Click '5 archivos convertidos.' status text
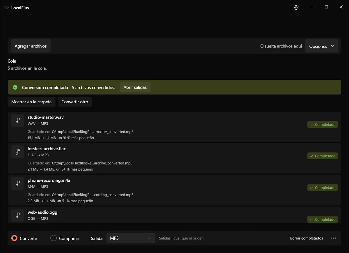The image size is (349, 253). tap(93, 87)
